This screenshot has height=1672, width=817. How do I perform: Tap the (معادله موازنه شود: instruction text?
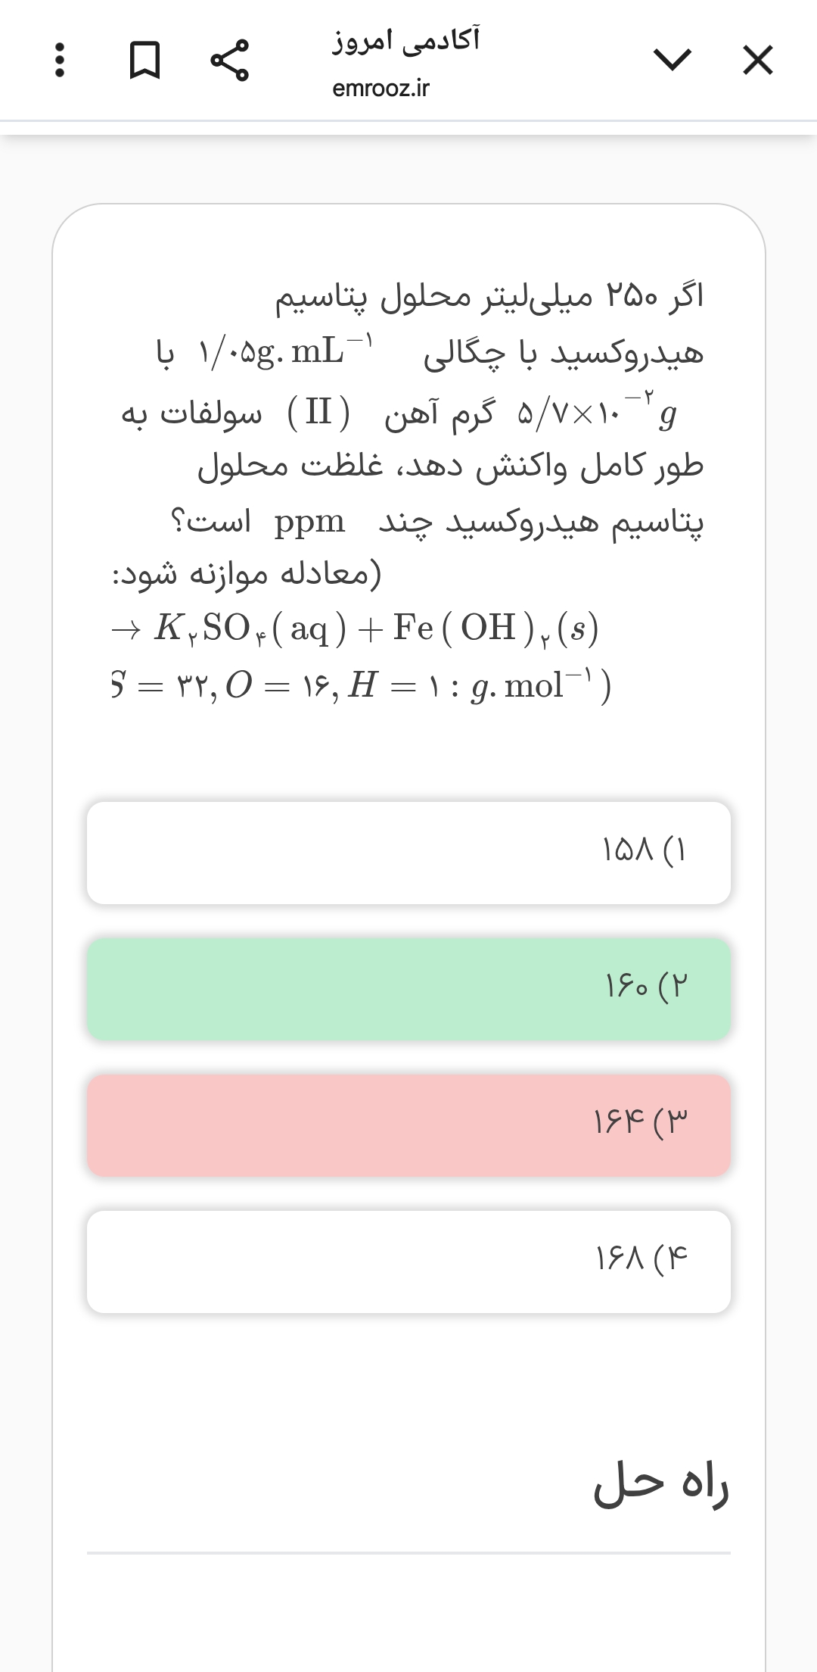[x=247, y=575]
